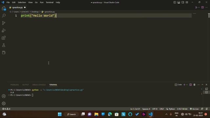Open Windows Start menu

pos(60,114)
